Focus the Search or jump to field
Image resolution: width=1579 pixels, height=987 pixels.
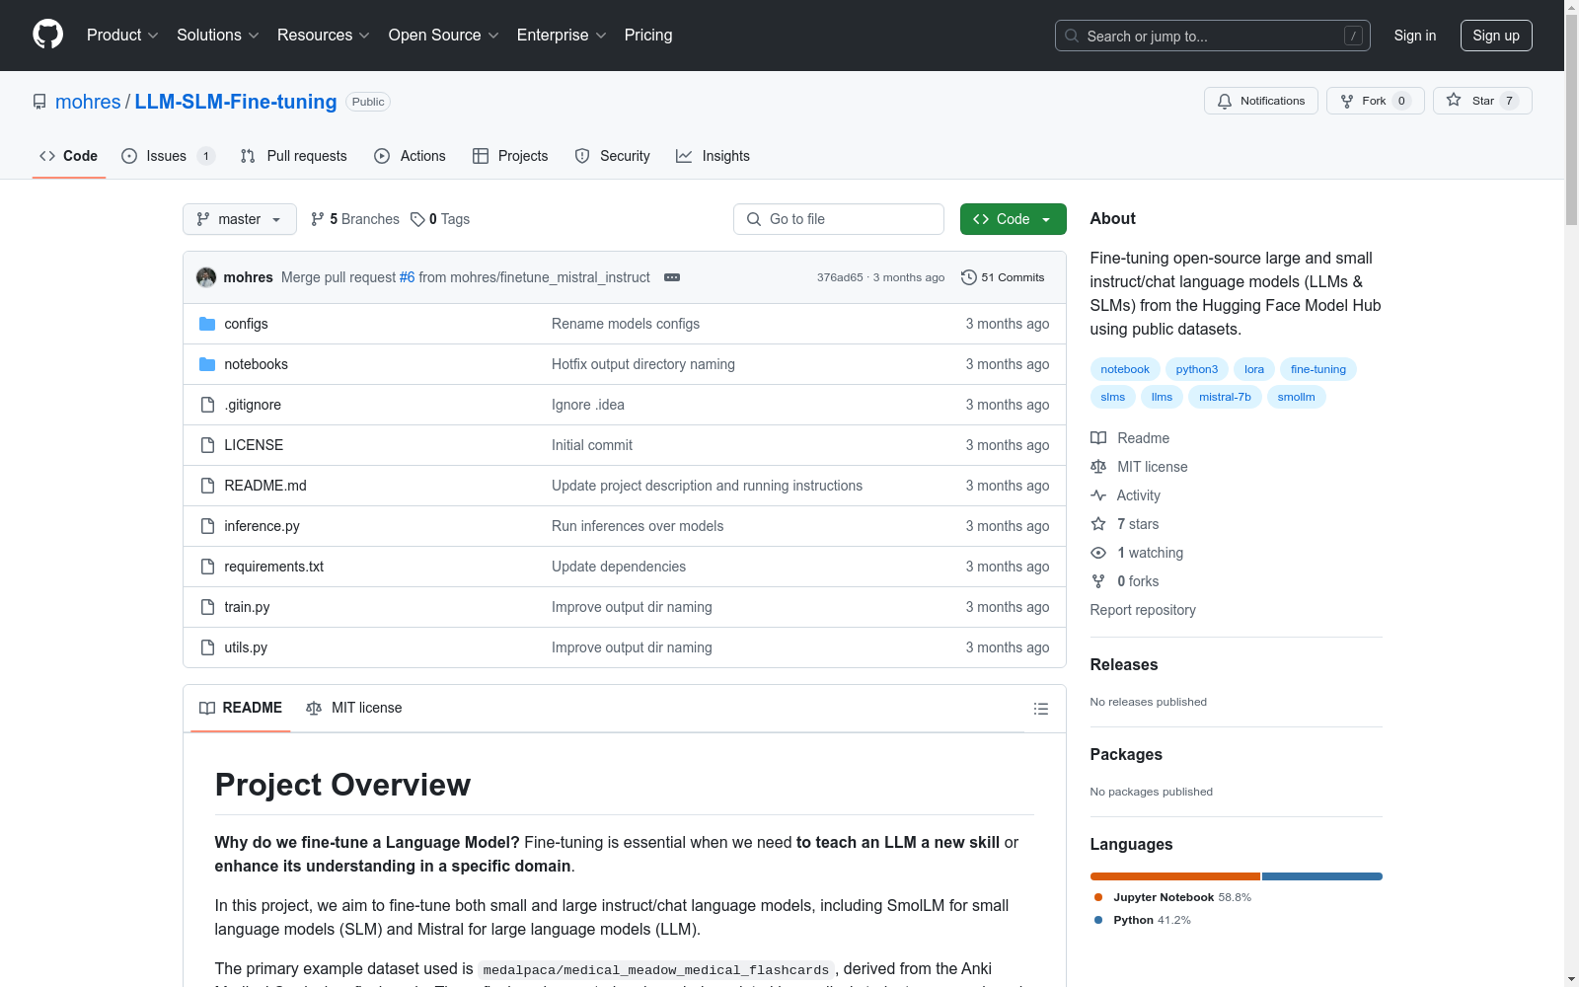(x=1213, y=36)
